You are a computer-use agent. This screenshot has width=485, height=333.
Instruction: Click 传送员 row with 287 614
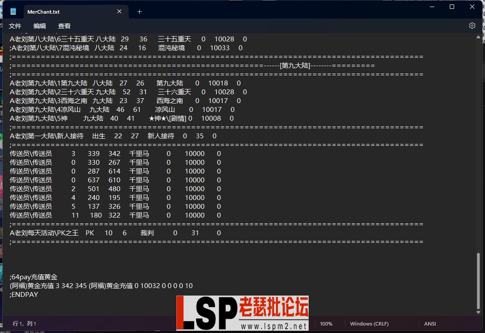pyautogui.click(x=116, y=171)
